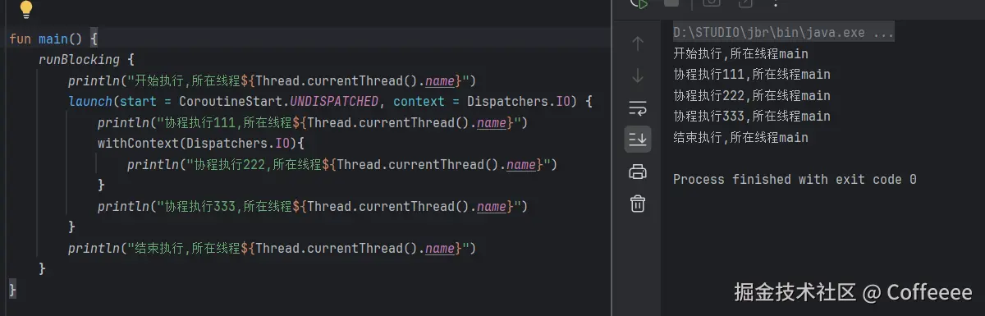Screen dimensions: 985x316
Task: Click the output line '协程执行111,所在线程main'
Action: tap(751, 75)
